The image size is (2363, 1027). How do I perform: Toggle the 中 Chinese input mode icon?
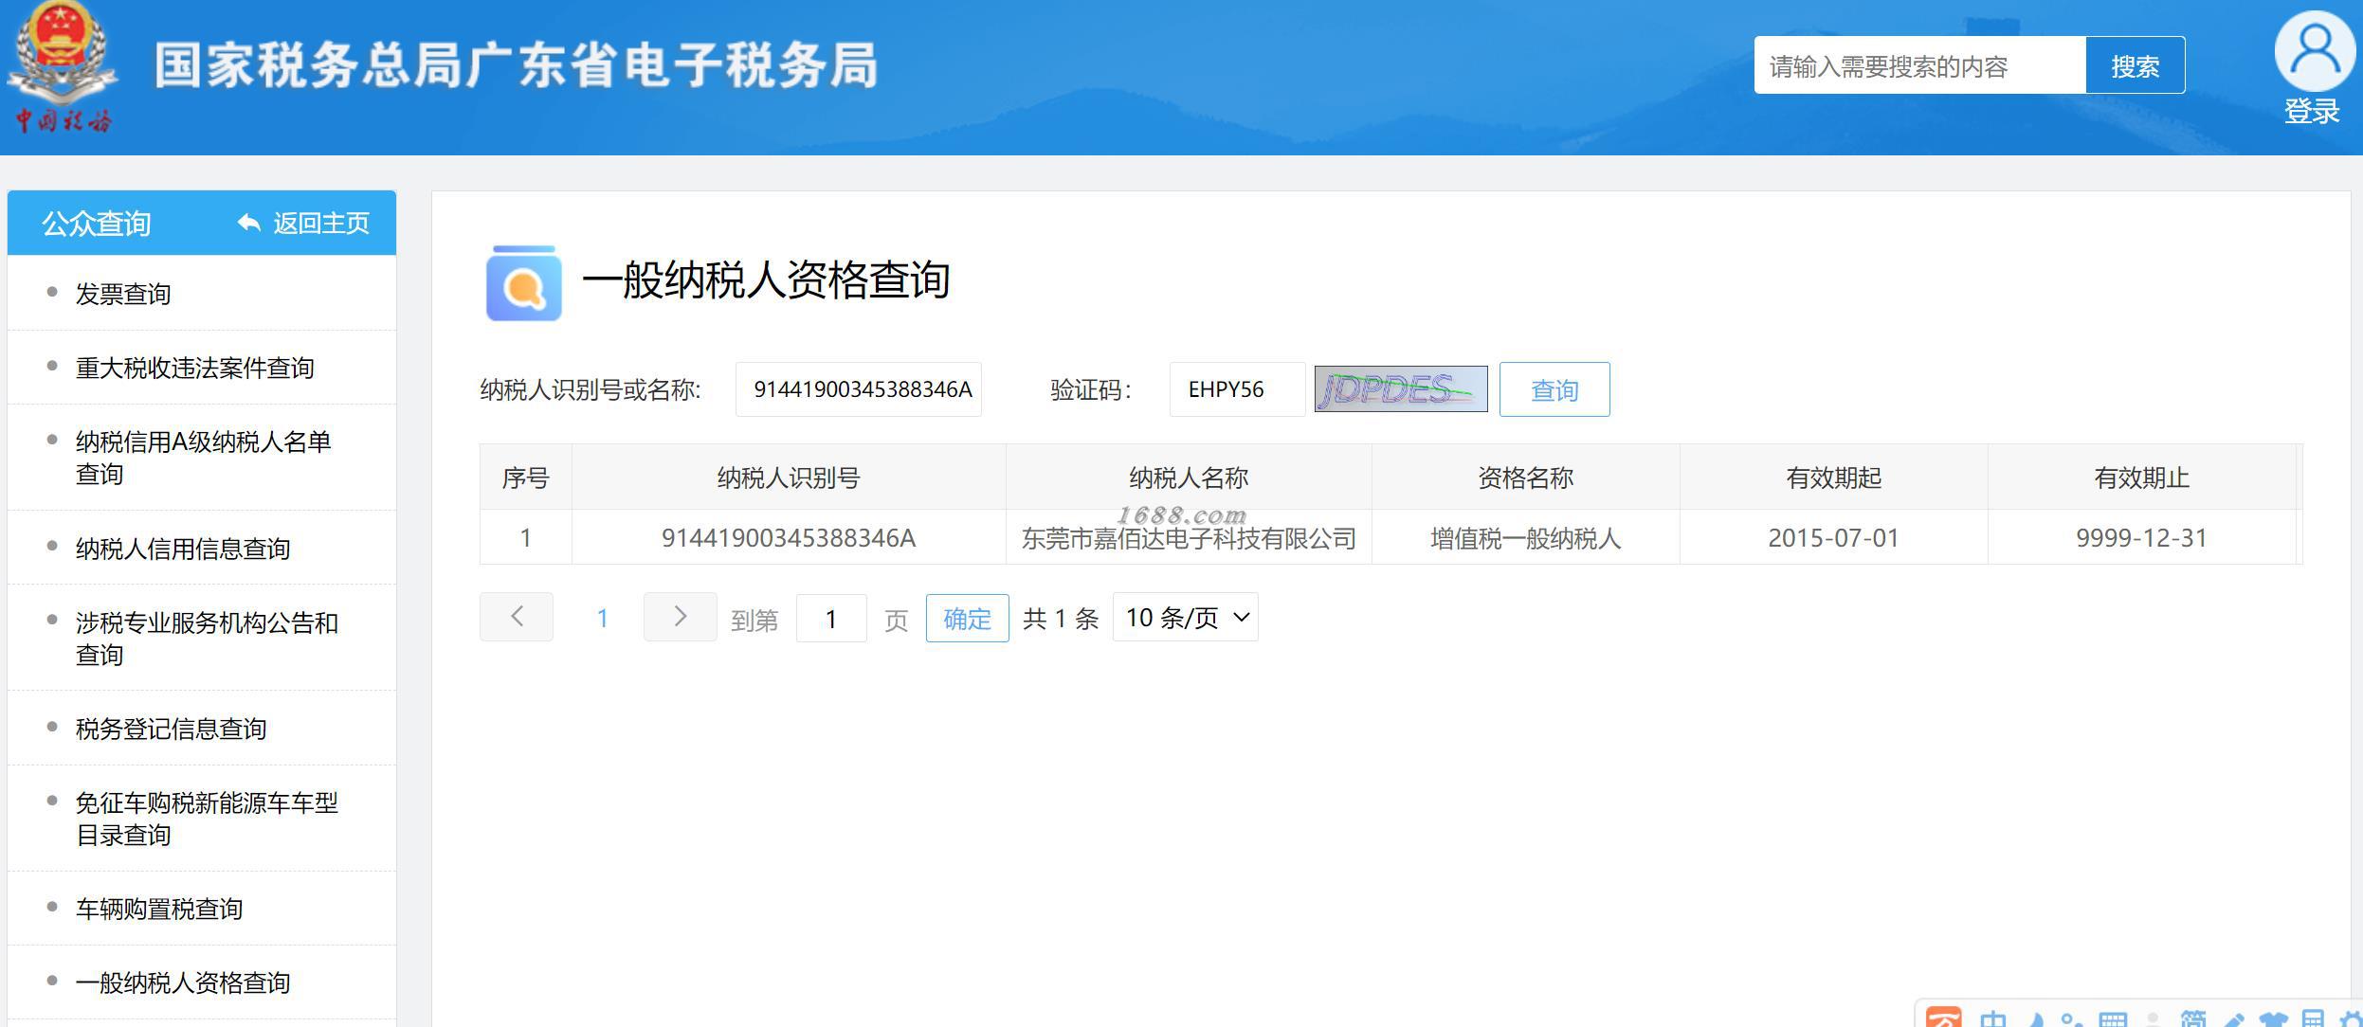pyautogui.click(x=1993, y=1019)
